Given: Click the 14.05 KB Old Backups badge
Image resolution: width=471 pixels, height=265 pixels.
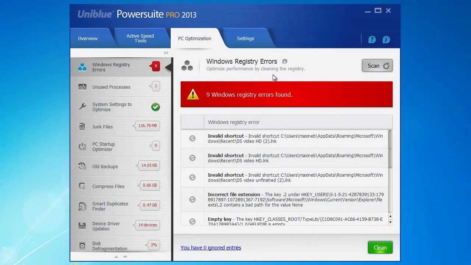Looking at the screenshot, I should click(148, 165).
